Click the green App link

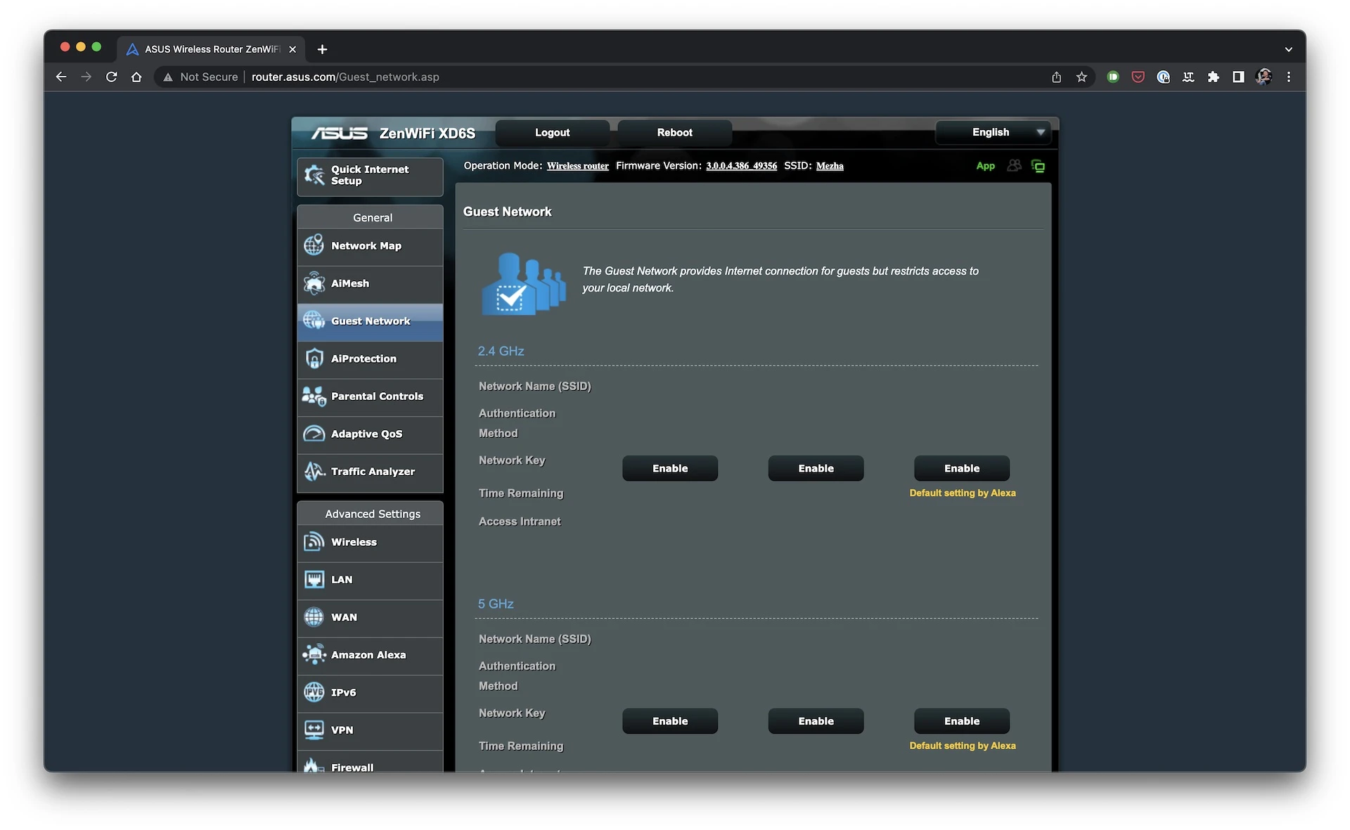[985, 166]
